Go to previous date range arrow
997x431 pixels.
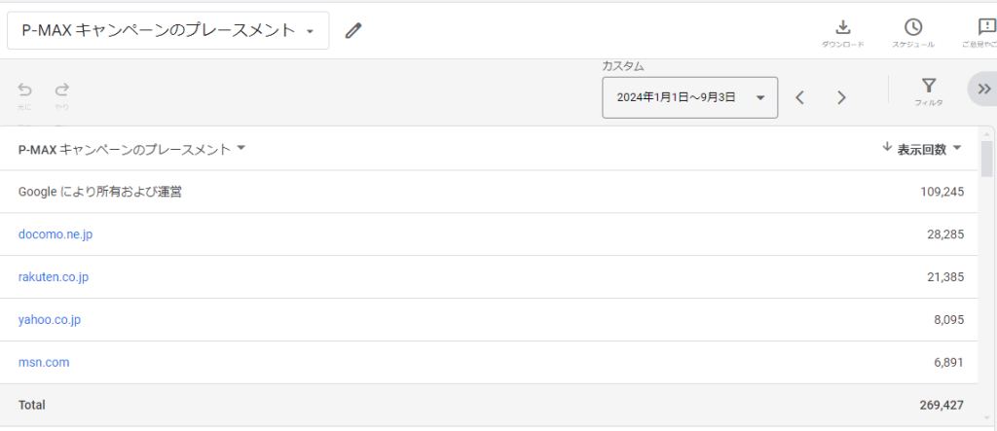point(799,97)
